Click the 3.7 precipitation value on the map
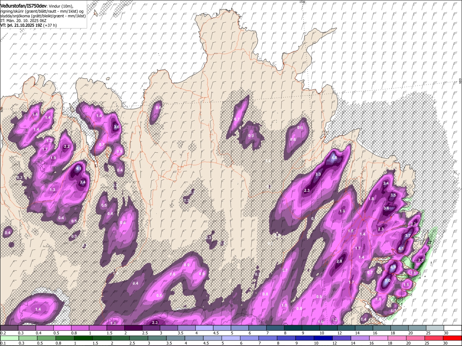Viewport: 462px width, 346px height. 408,235
